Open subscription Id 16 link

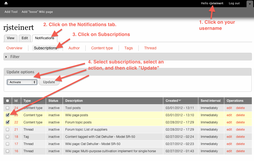tap(16, 151)
